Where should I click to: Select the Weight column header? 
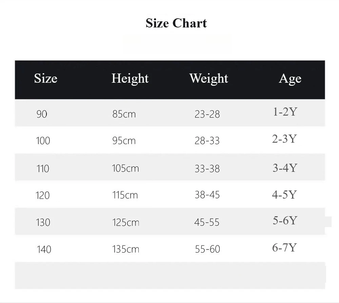208,79
